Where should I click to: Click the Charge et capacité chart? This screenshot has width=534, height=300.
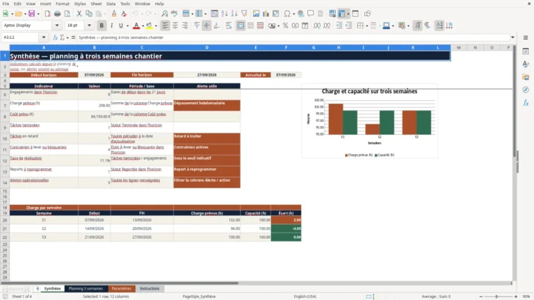pyautogui.click(x=369, y=122)
